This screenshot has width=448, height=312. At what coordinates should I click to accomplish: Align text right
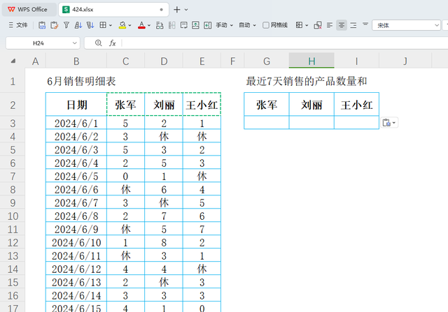(x=353, y=25)
